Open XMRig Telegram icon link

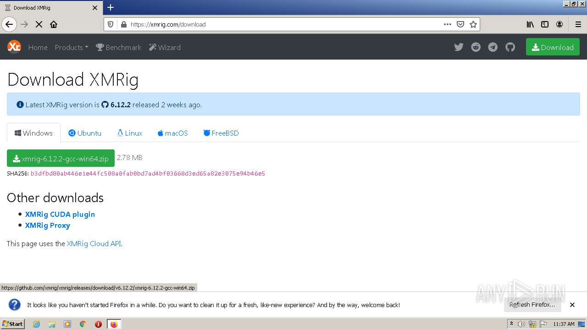tap(493, 47)
